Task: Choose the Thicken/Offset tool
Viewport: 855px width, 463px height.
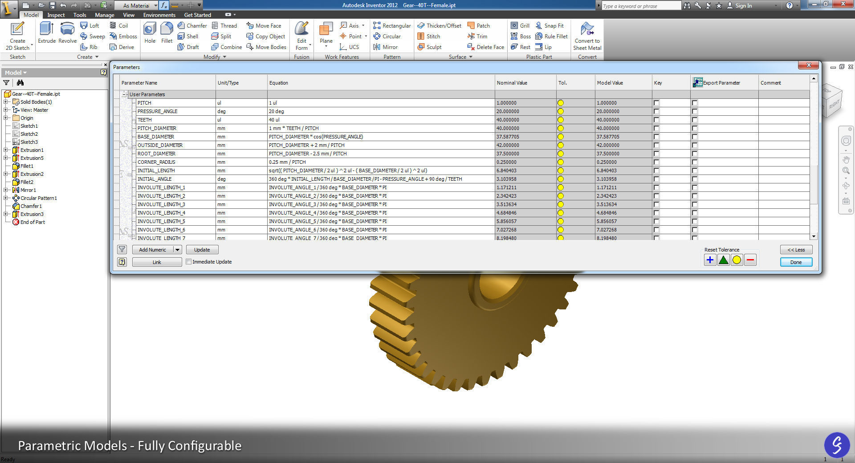Action: (439, 26)
